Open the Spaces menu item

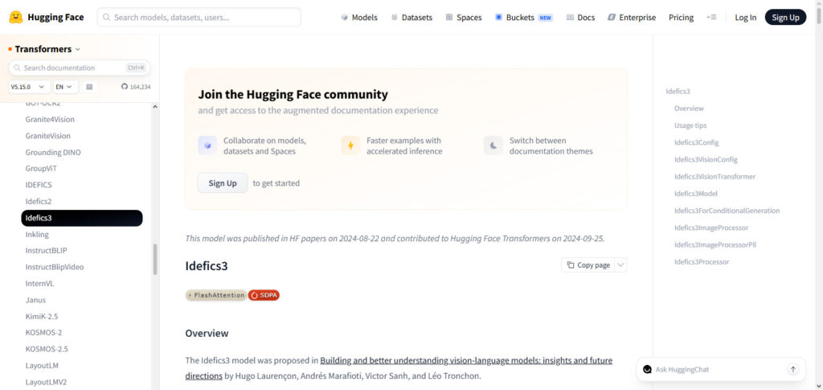(x=464, y=18)
